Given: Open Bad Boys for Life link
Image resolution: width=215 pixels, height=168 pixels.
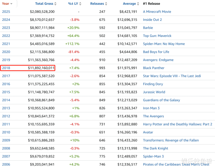Looking at the screenshot, I should click(x=156, y=52).
